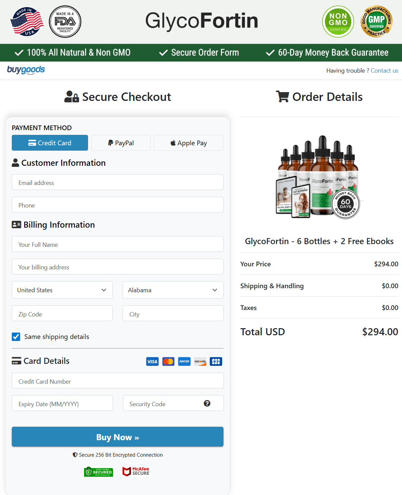Open the Contact us link
402x495 pixels.
(x=384, y=70)
